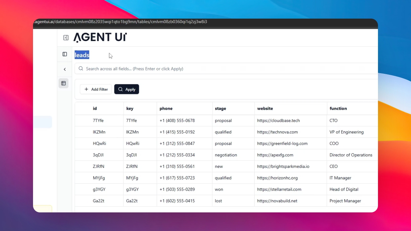Select the phone column header
Screen dimensions: 411x231
166,108
